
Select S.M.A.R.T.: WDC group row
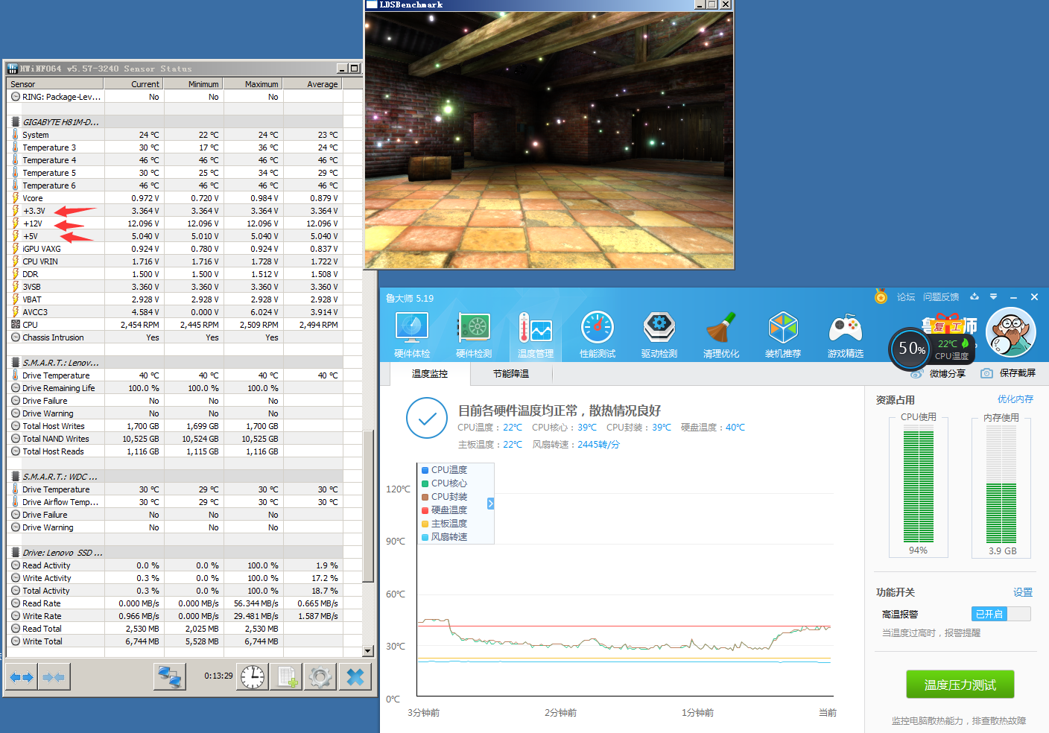point(175,477)
